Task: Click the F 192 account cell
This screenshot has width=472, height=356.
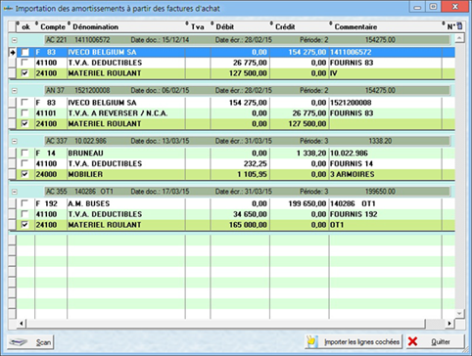Action: (51, 203)
